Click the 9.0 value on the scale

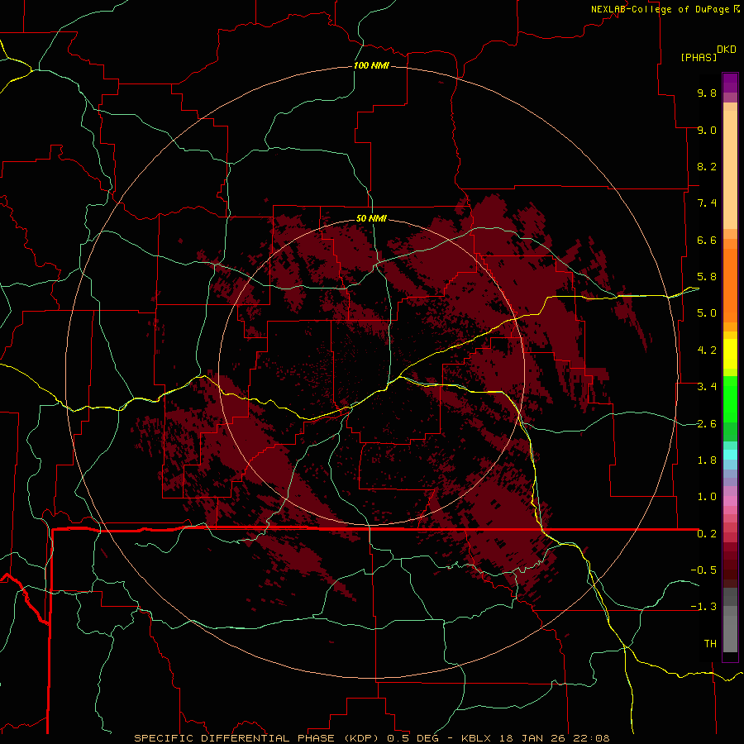[707, 131]
